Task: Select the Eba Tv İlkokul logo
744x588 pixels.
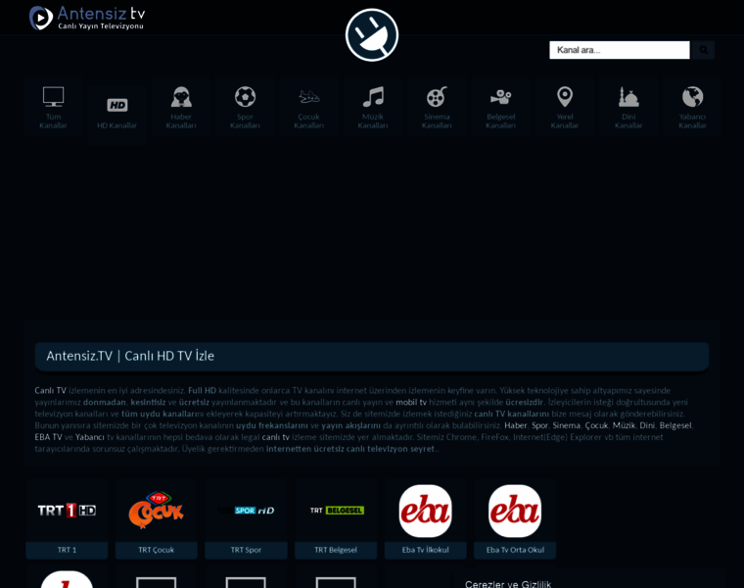Action: tap(426, 511)
